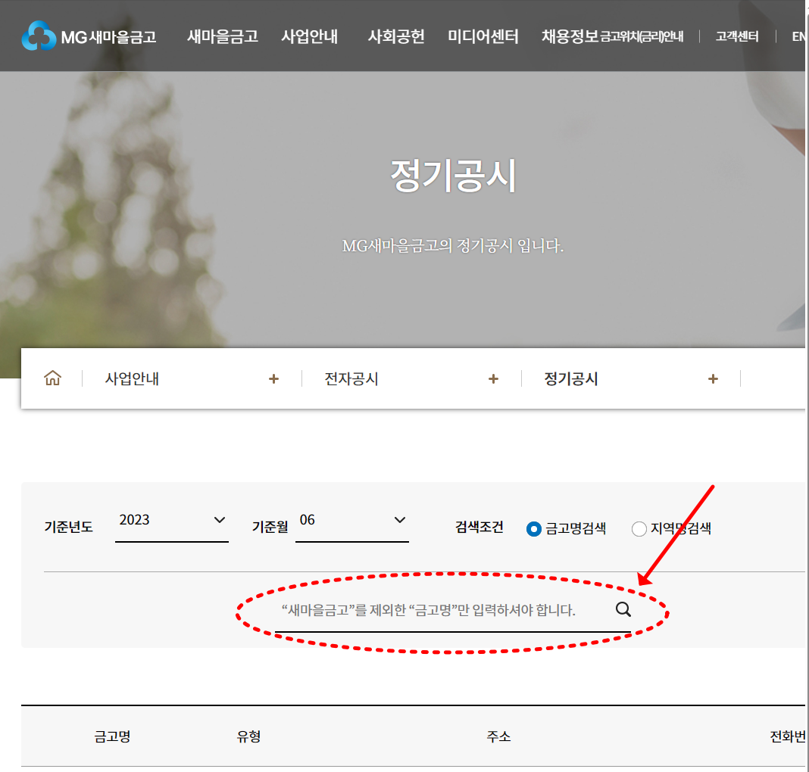Open the 고객센터 link
Viewport: 809px width, 772px height.
(x=737, y=36)
